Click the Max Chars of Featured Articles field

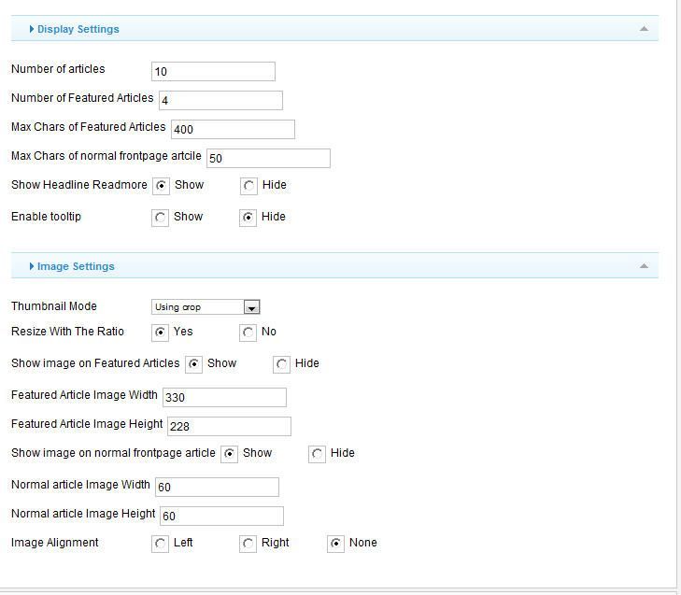(x=234, y=130)
